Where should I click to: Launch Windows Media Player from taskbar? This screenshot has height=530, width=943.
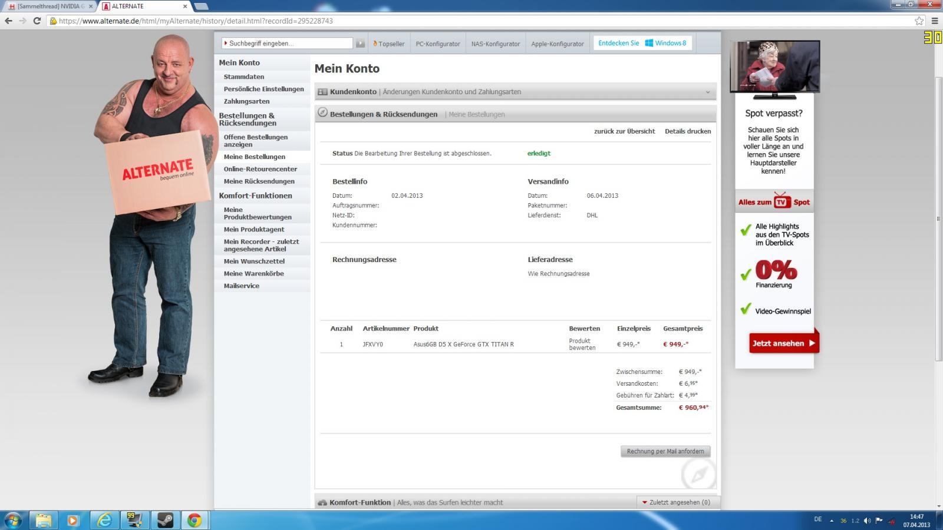pos(73,520)
